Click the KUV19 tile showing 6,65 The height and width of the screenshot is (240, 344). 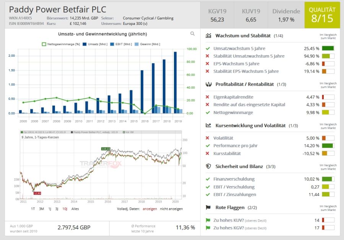251,15
